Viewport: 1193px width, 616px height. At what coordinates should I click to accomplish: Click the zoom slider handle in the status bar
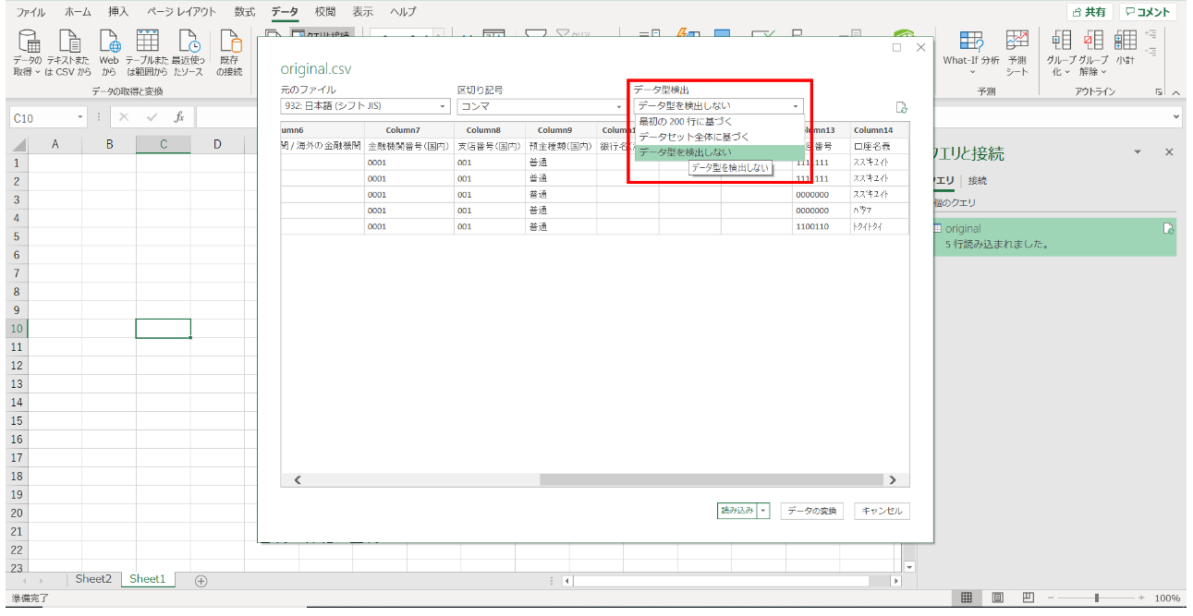1097,598
